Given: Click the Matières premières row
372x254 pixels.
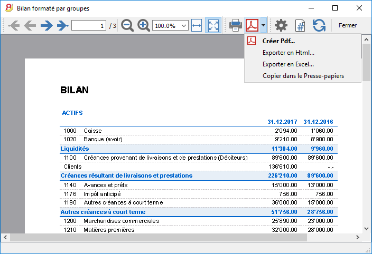Looking at the screenshot, I should pyautogui.click(x=199, y=230).
